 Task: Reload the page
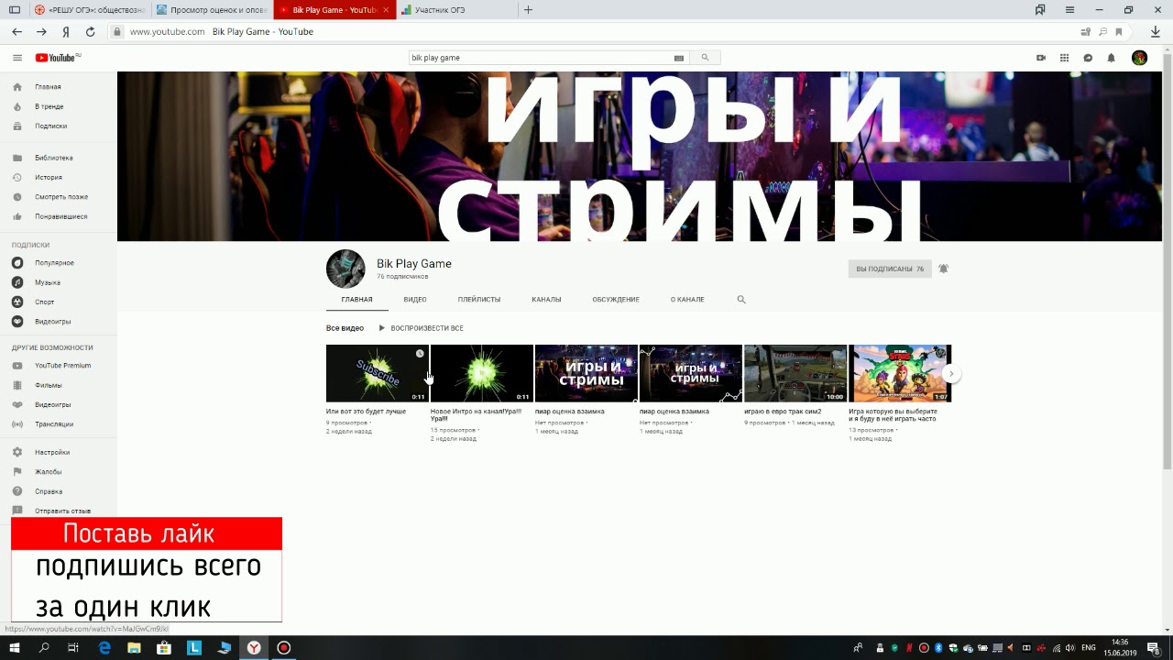[90, 31]
